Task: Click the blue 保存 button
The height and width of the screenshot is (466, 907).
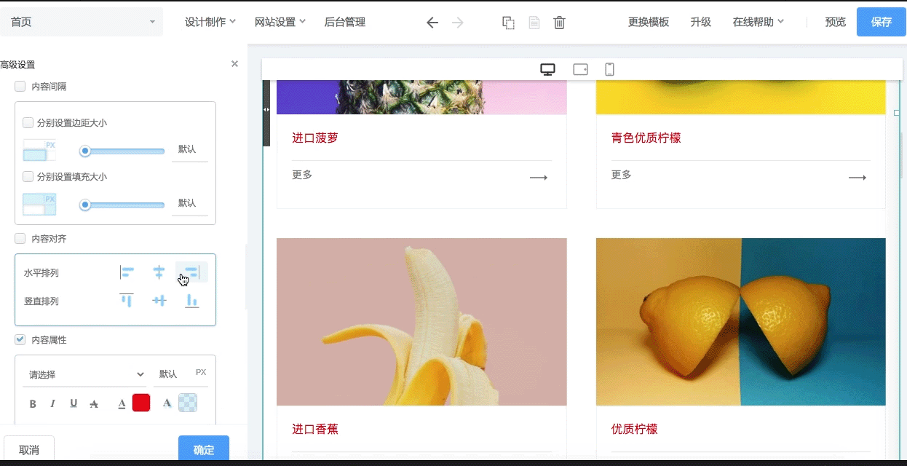Action: tap(881, 22)
